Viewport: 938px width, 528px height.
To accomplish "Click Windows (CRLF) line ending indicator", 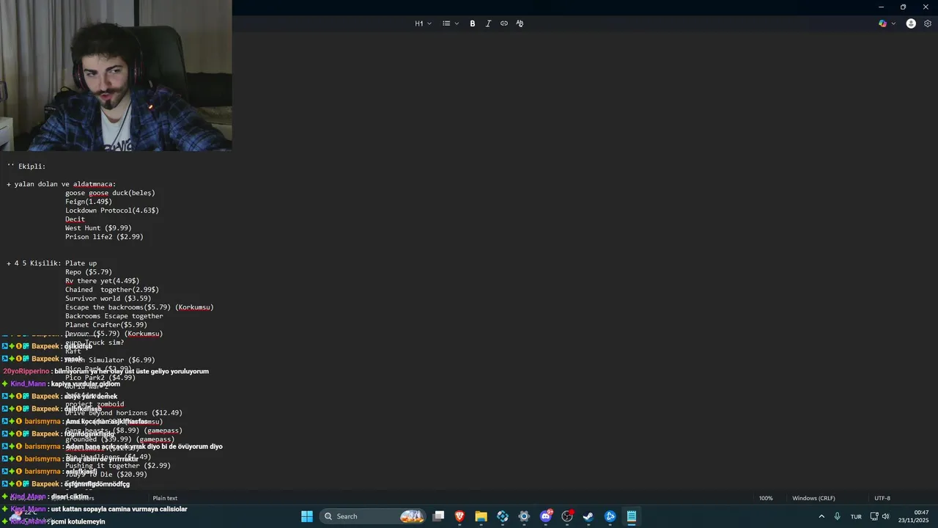I will 813,498.
